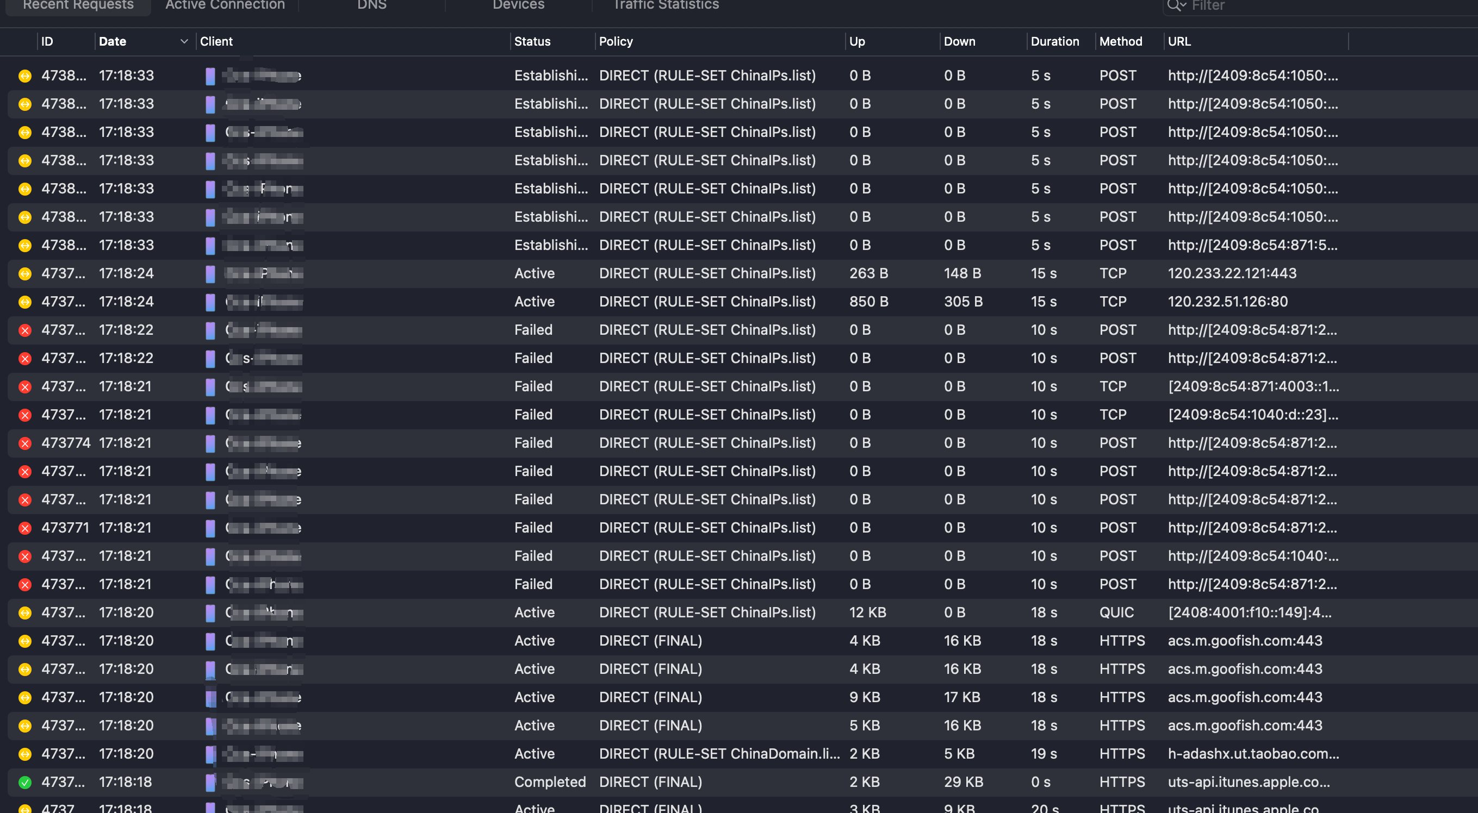1478x813 pixels.
Task: Show the Traffic Statistics tab
Action: pos(666,5)
